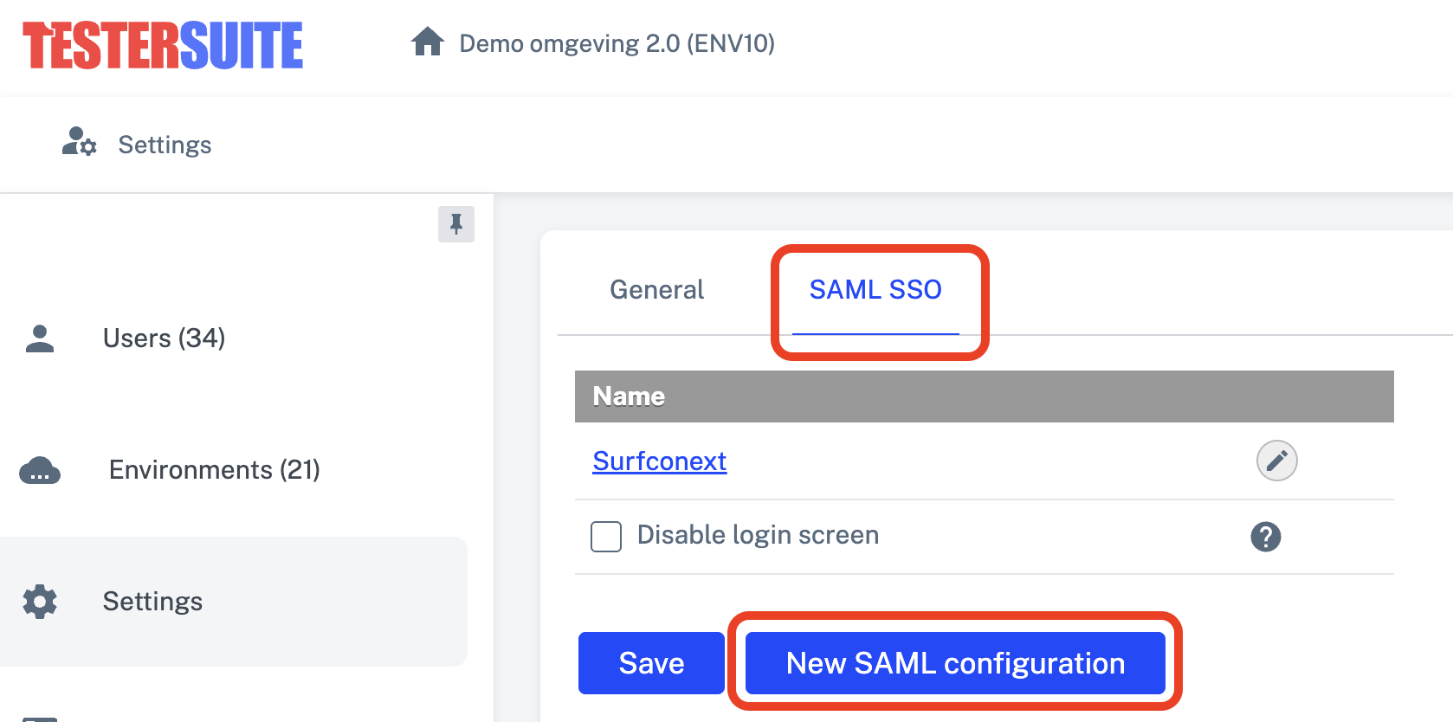
Task: Enable the Disable login screen checkbox
Action: coord(606,537)
